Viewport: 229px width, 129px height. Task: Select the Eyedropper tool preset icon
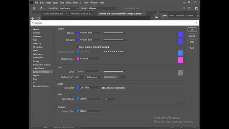(41, 8)
